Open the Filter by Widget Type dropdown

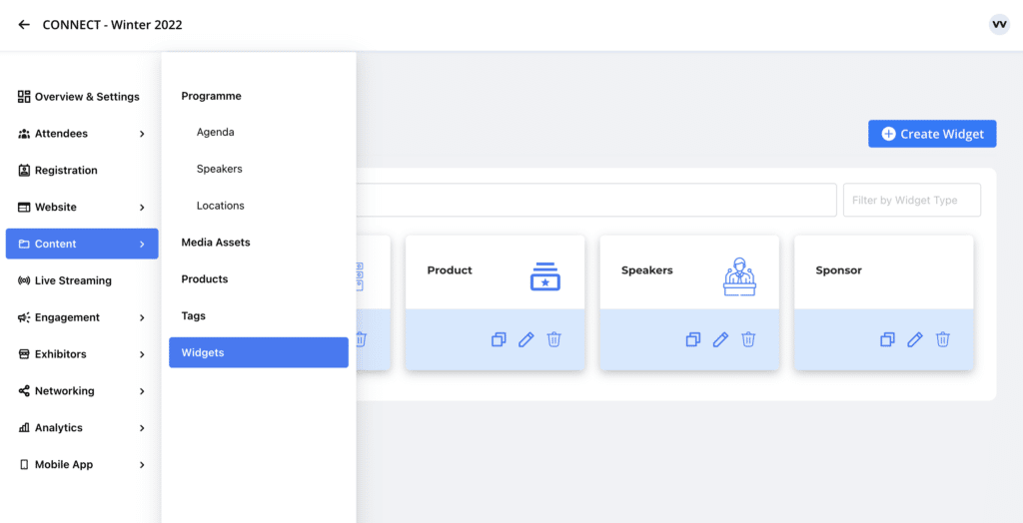point(912,200)
